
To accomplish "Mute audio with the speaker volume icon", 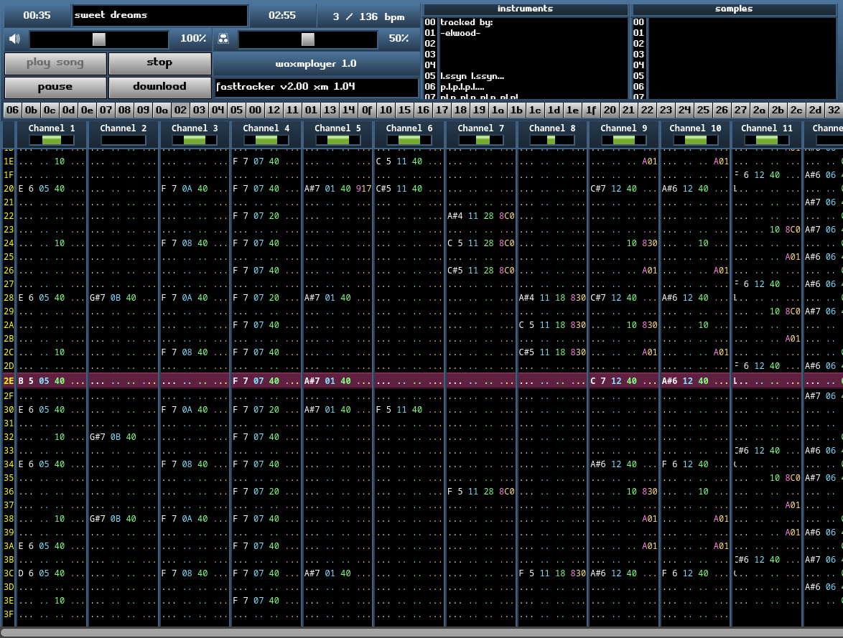I will (x=14, y=39).
